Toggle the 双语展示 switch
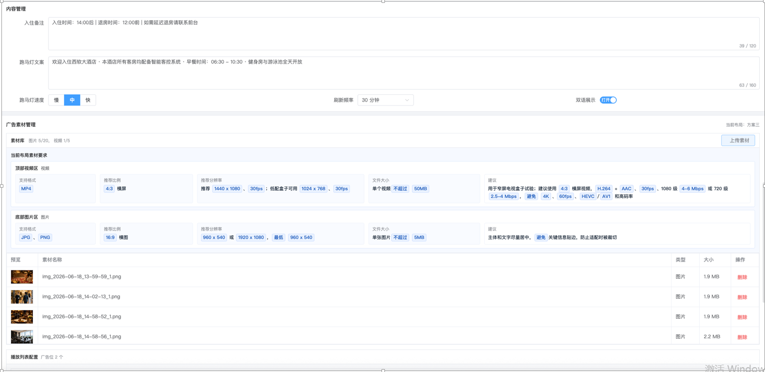765x372 pixels. coord(608,100)
